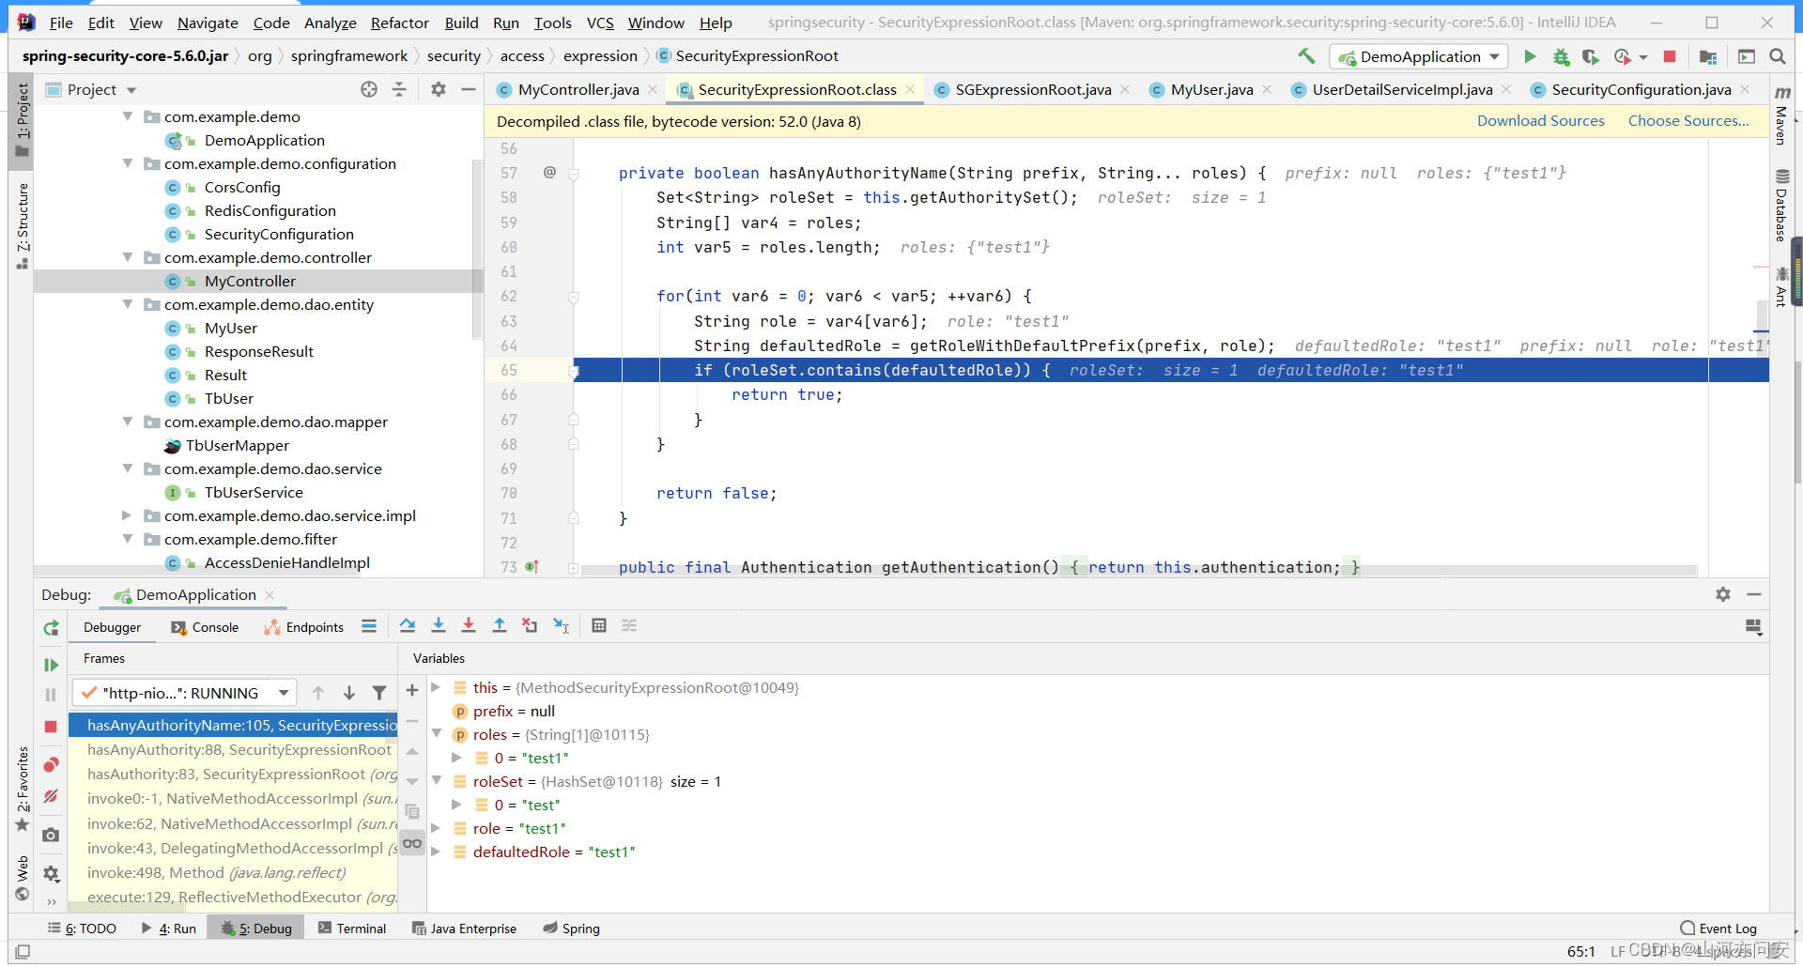Toggle the Web tool window sidebar button
Screen dimensions: 1803x967
coord(22,878)
